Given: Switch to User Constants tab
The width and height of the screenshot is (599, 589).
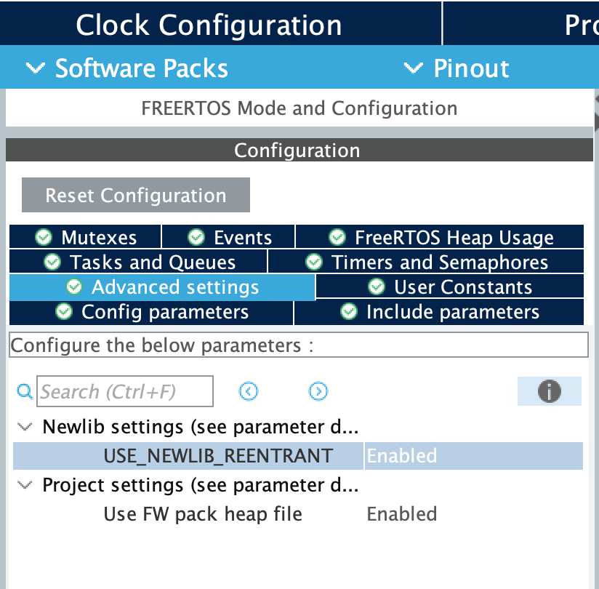Looking at the screenshot, I should [x=450, y=287].
